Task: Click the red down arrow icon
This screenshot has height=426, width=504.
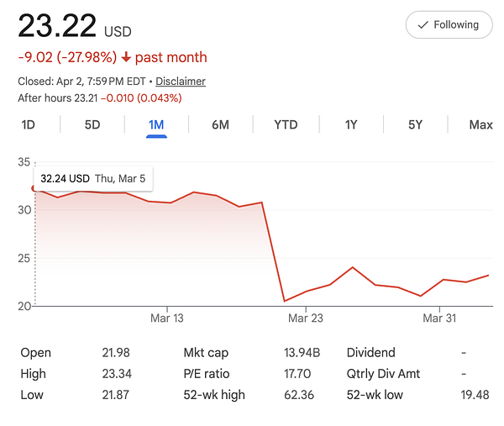Action: click(126, 58)
